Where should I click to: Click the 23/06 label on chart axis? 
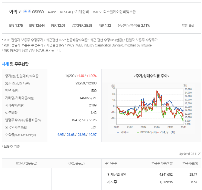[157, 127]
